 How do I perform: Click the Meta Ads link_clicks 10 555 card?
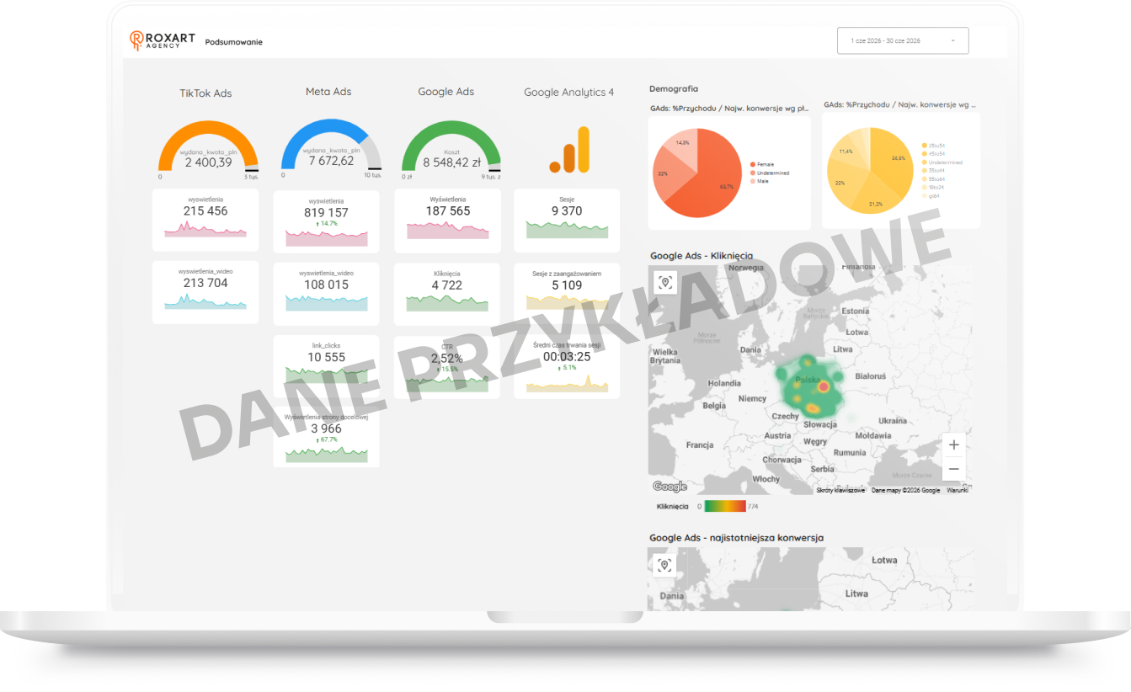pyautogui.click(x=326, y=363)
